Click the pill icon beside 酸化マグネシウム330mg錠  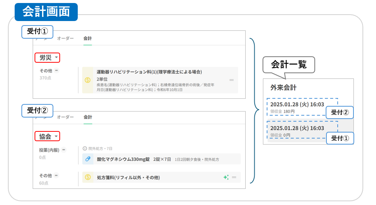pyautogui.click(x=88, y=159)
